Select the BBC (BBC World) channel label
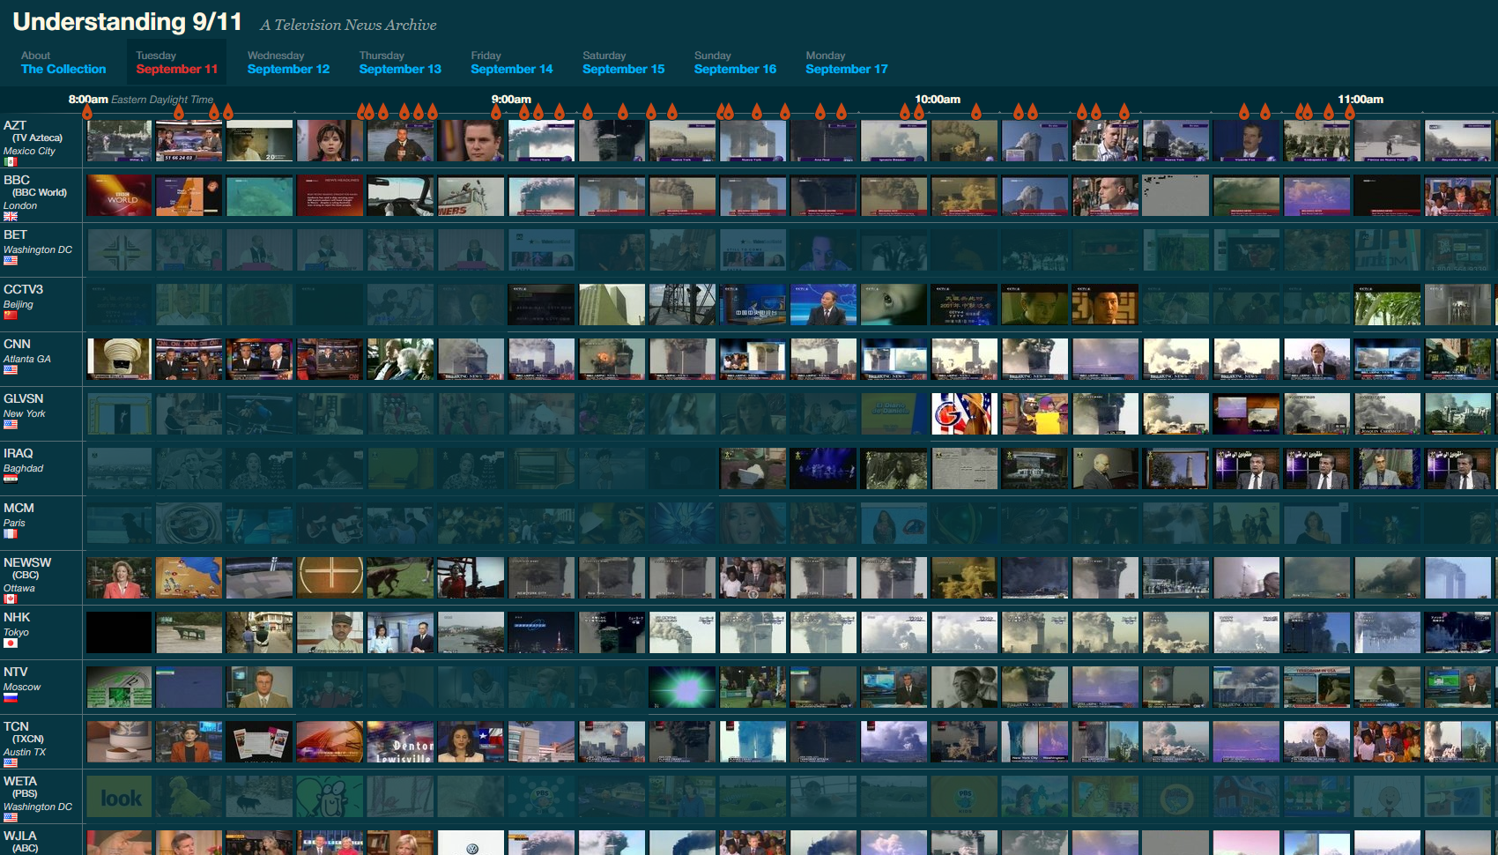This screenshot has width=1498, height=855. [x=34, y=186]
